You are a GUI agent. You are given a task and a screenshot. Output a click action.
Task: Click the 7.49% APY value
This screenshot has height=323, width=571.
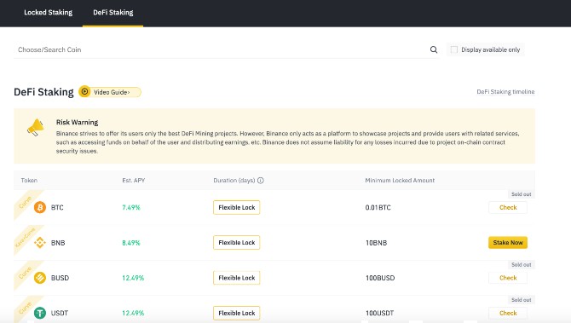(131, 208)
